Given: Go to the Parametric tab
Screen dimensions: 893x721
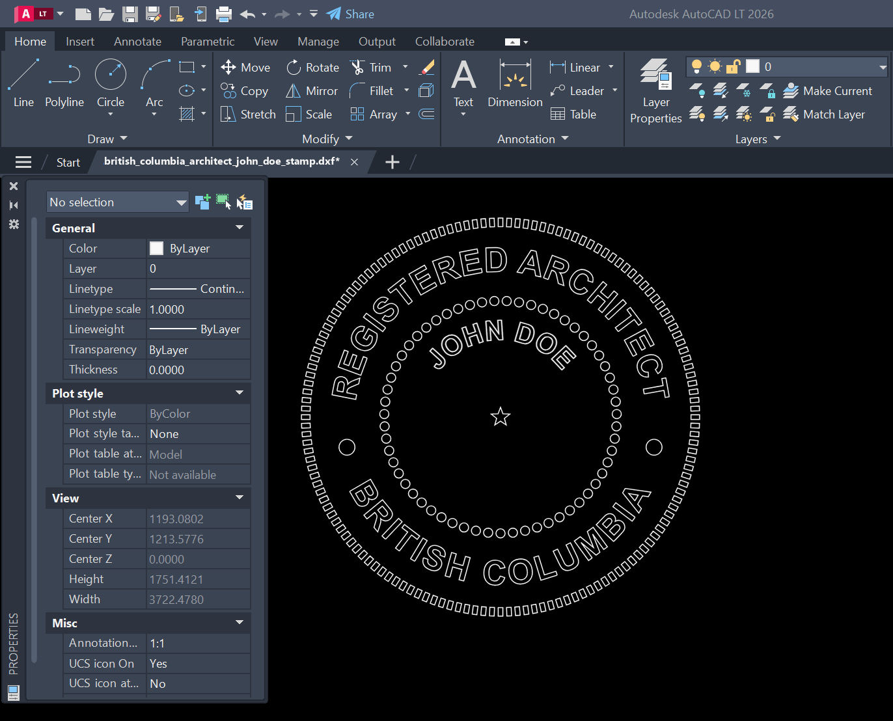Looking at the screenshot, I should (208, 41).
